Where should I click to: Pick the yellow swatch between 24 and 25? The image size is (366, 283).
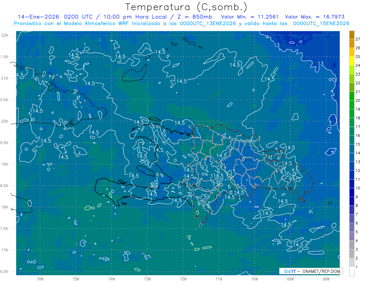[352, 61]
